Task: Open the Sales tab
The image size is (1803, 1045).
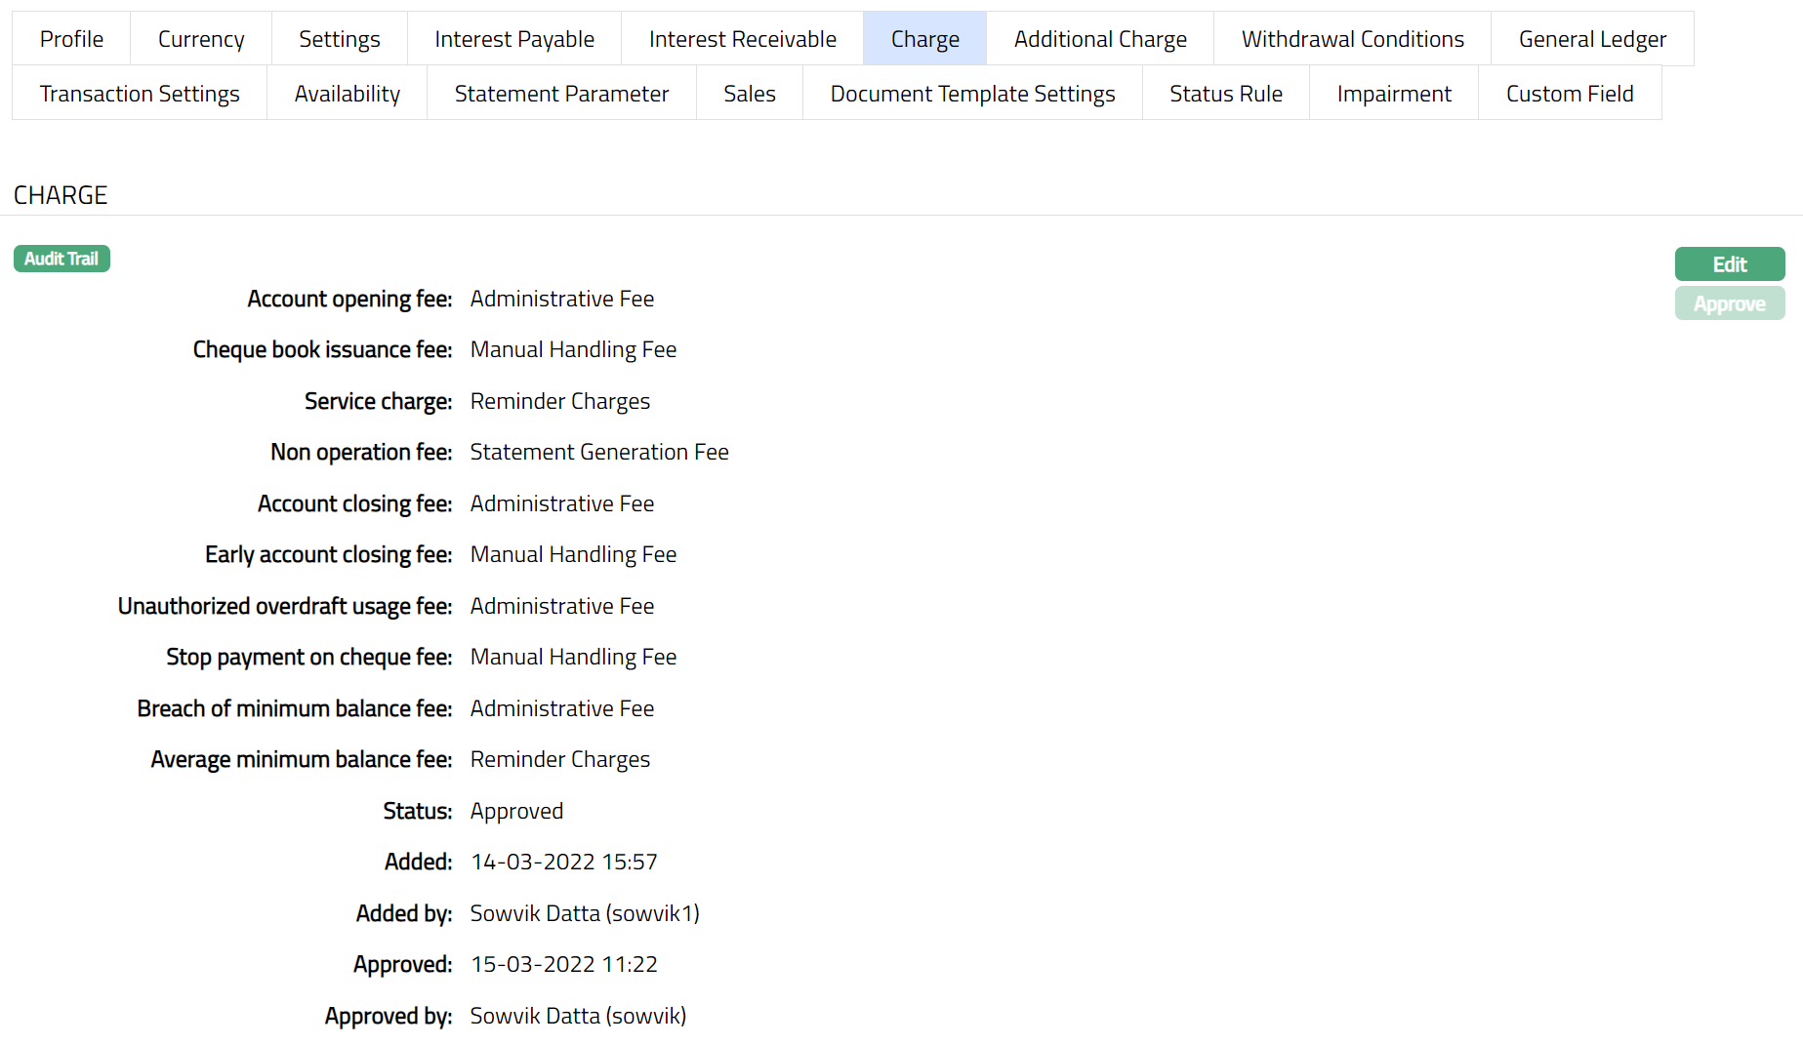Action: pos(749,94)
